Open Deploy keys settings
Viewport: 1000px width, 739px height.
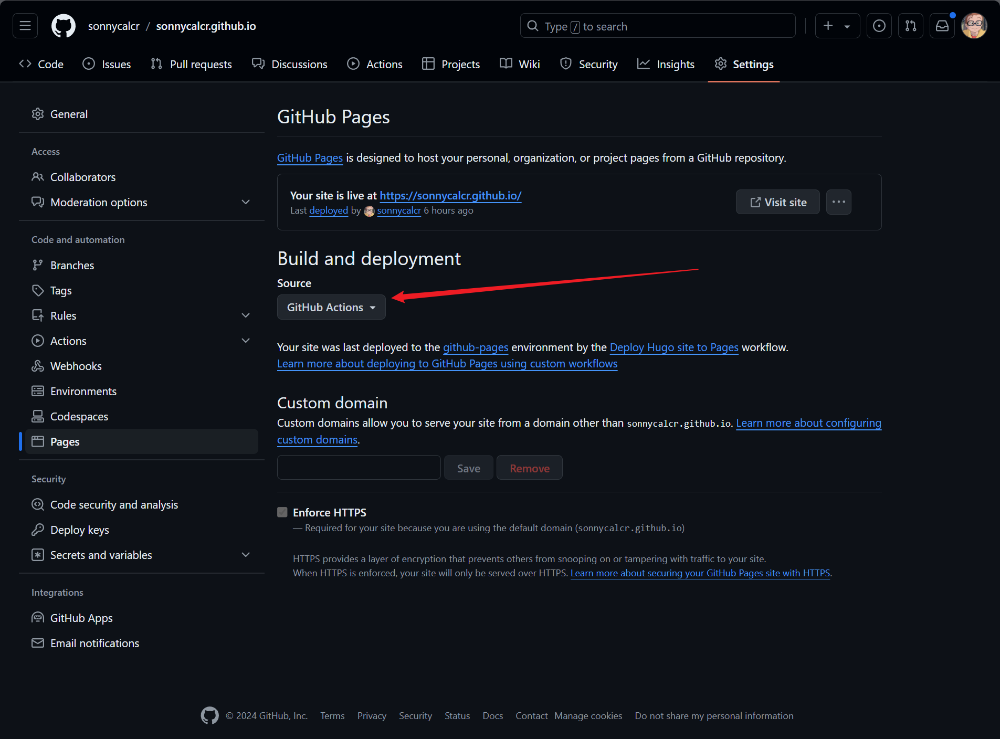coord(142,530)
